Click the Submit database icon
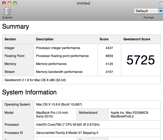 tap(7, 11)
